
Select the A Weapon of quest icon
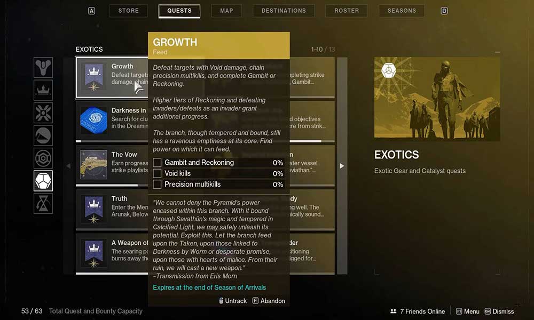click(93, 254)
